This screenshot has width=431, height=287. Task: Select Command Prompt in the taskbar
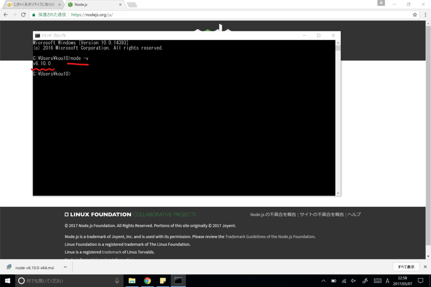pos(178,281)
